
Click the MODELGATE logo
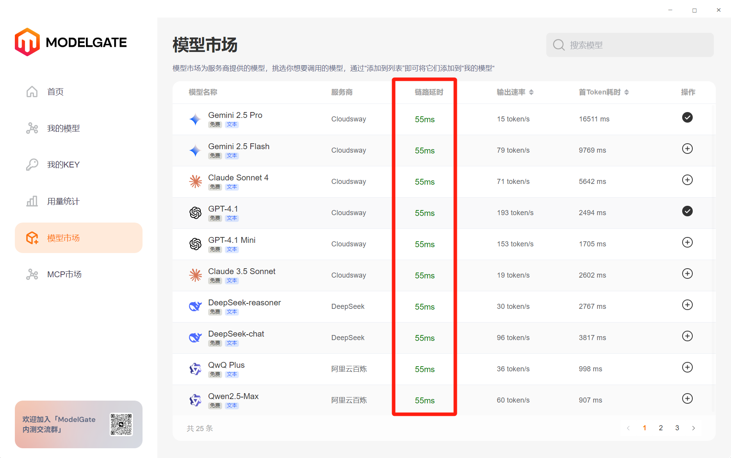70,42
